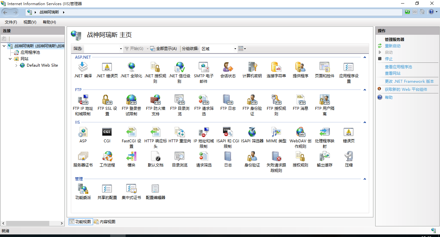Image resolution: width=440 pixels, height=237 pixels.
Task: Open FTP IP 地址和域限制 icon
Action: 83,100
